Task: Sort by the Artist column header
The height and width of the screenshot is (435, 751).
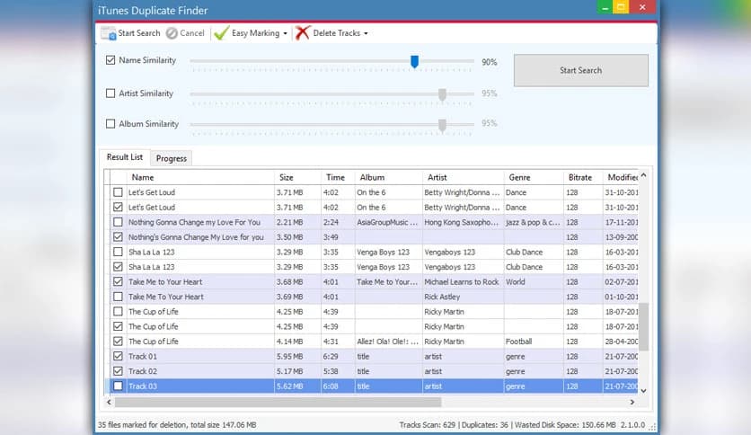Action: point(463,177)
